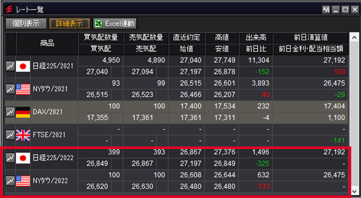The image size is (361, 198).
Task: Click the German flag next to DAX/2021
Action: pyautogui.click(x=23, y=112)
